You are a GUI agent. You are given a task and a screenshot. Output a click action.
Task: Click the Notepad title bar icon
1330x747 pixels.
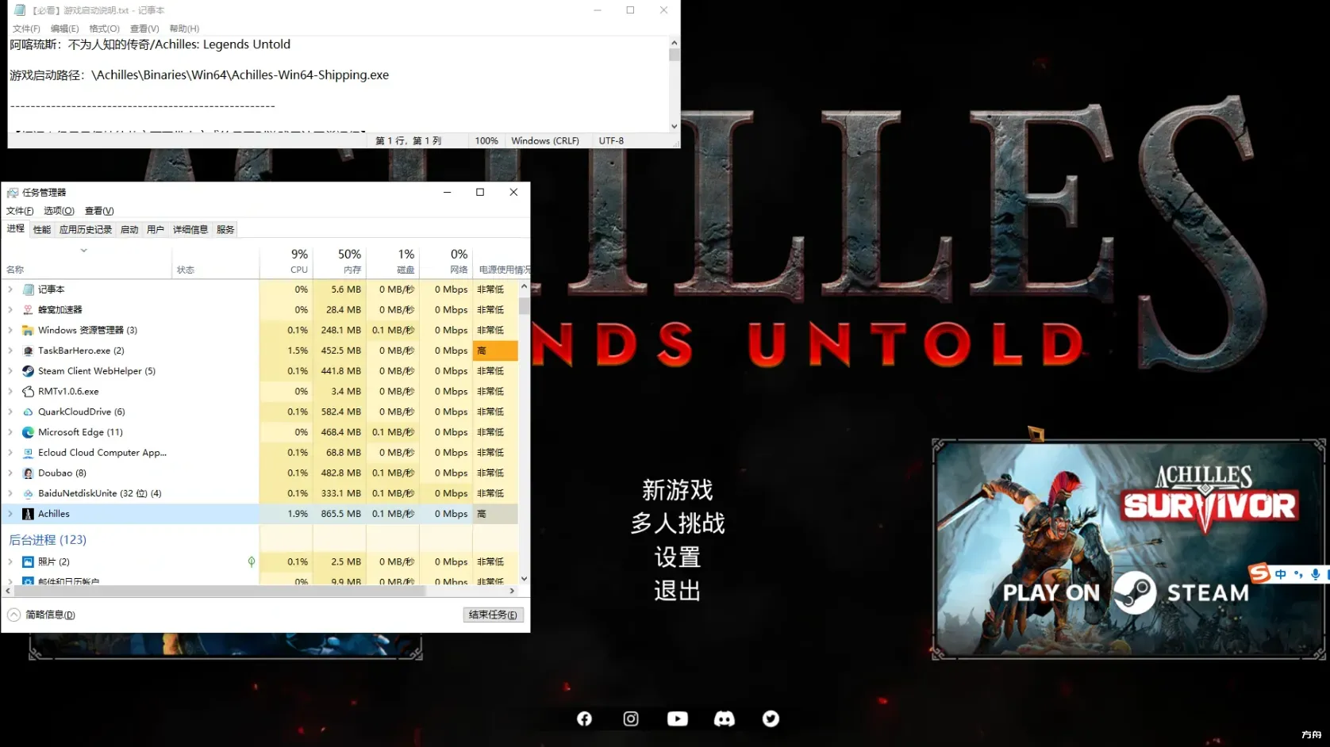pos(20,10)
